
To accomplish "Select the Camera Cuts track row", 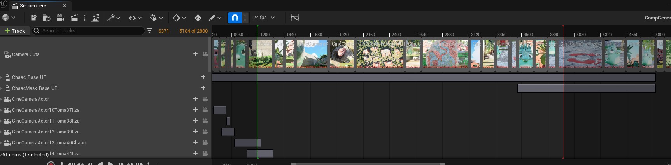I will coord(105,54).
